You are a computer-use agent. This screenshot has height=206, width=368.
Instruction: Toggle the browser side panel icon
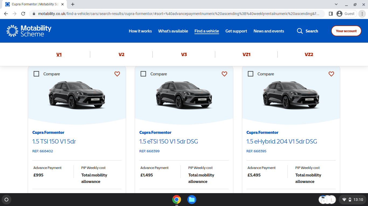tap(331, 14)
